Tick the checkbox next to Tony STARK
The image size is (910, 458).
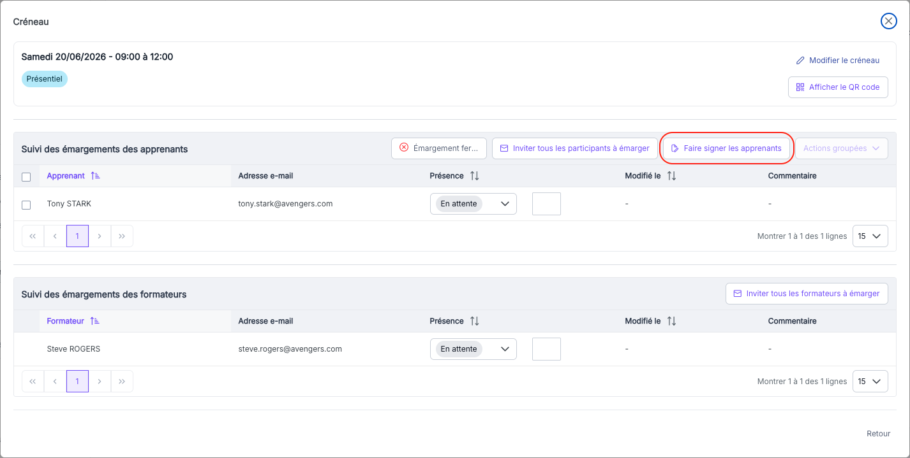(26, 204)
